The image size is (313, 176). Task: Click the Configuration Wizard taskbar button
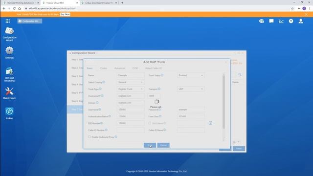tap(30, 21)
